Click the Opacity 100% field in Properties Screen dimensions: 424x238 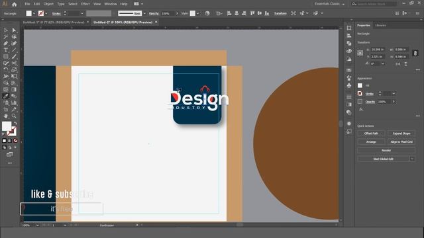pos(384,102)
